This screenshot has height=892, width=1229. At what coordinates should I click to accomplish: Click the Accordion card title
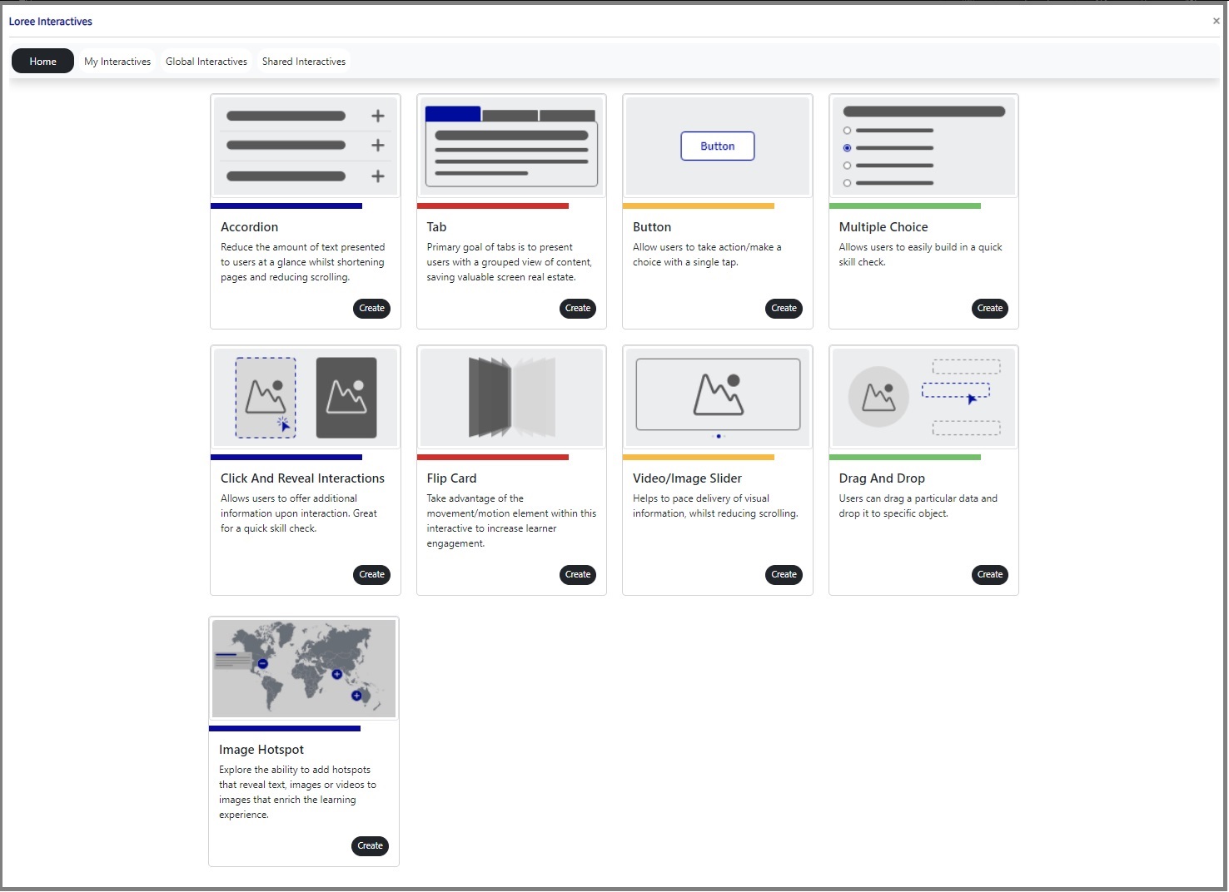[250, 226]
